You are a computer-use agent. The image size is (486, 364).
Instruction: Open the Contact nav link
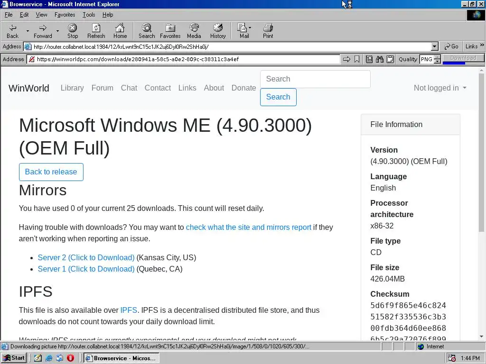tap(158, 88)
